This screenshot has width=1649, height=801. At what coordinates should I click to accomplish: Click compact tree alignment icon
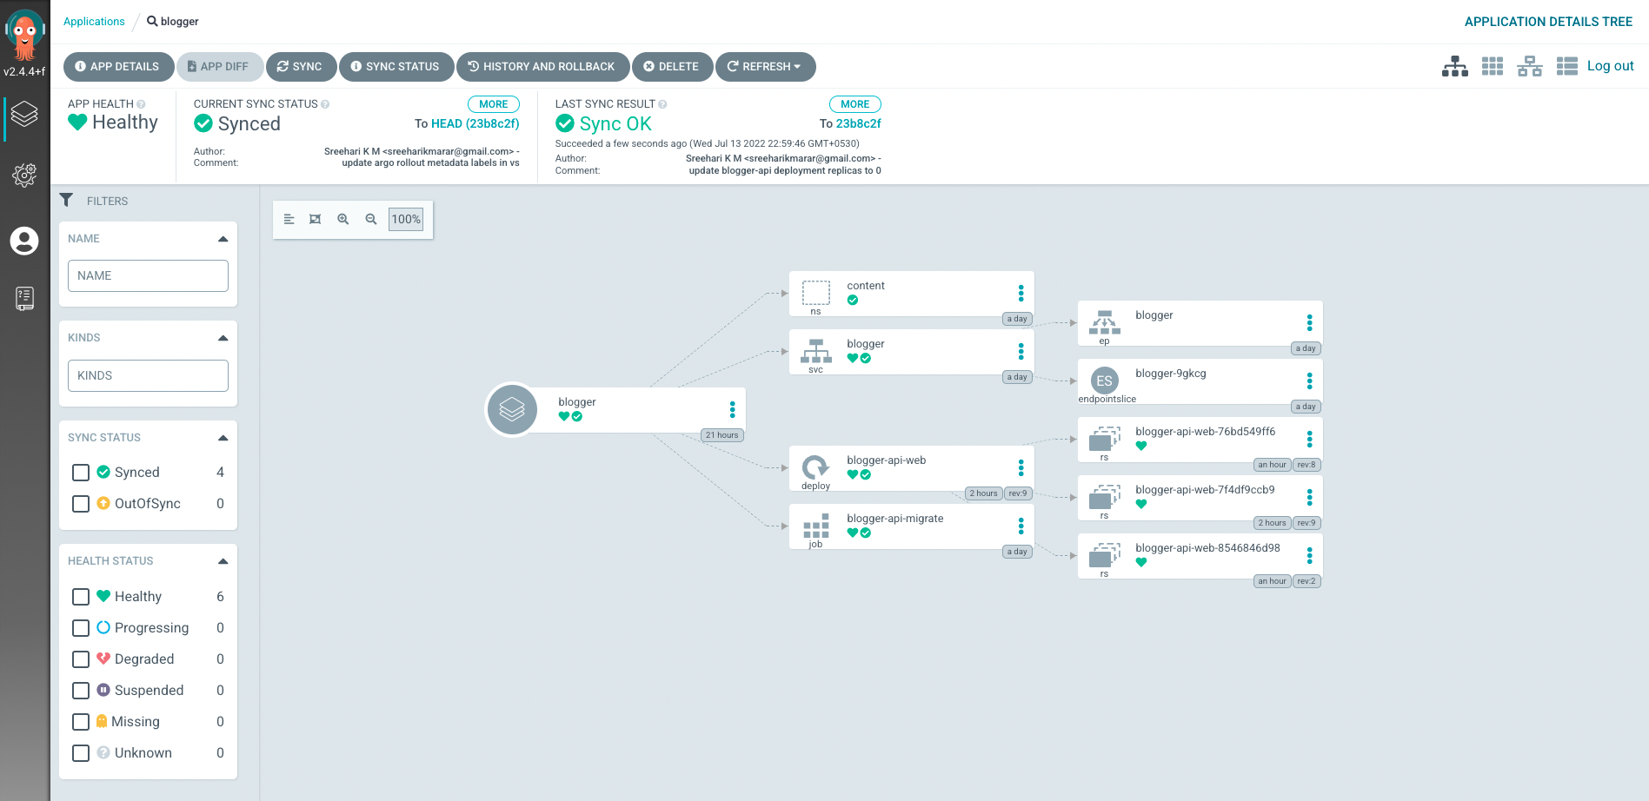289,219
